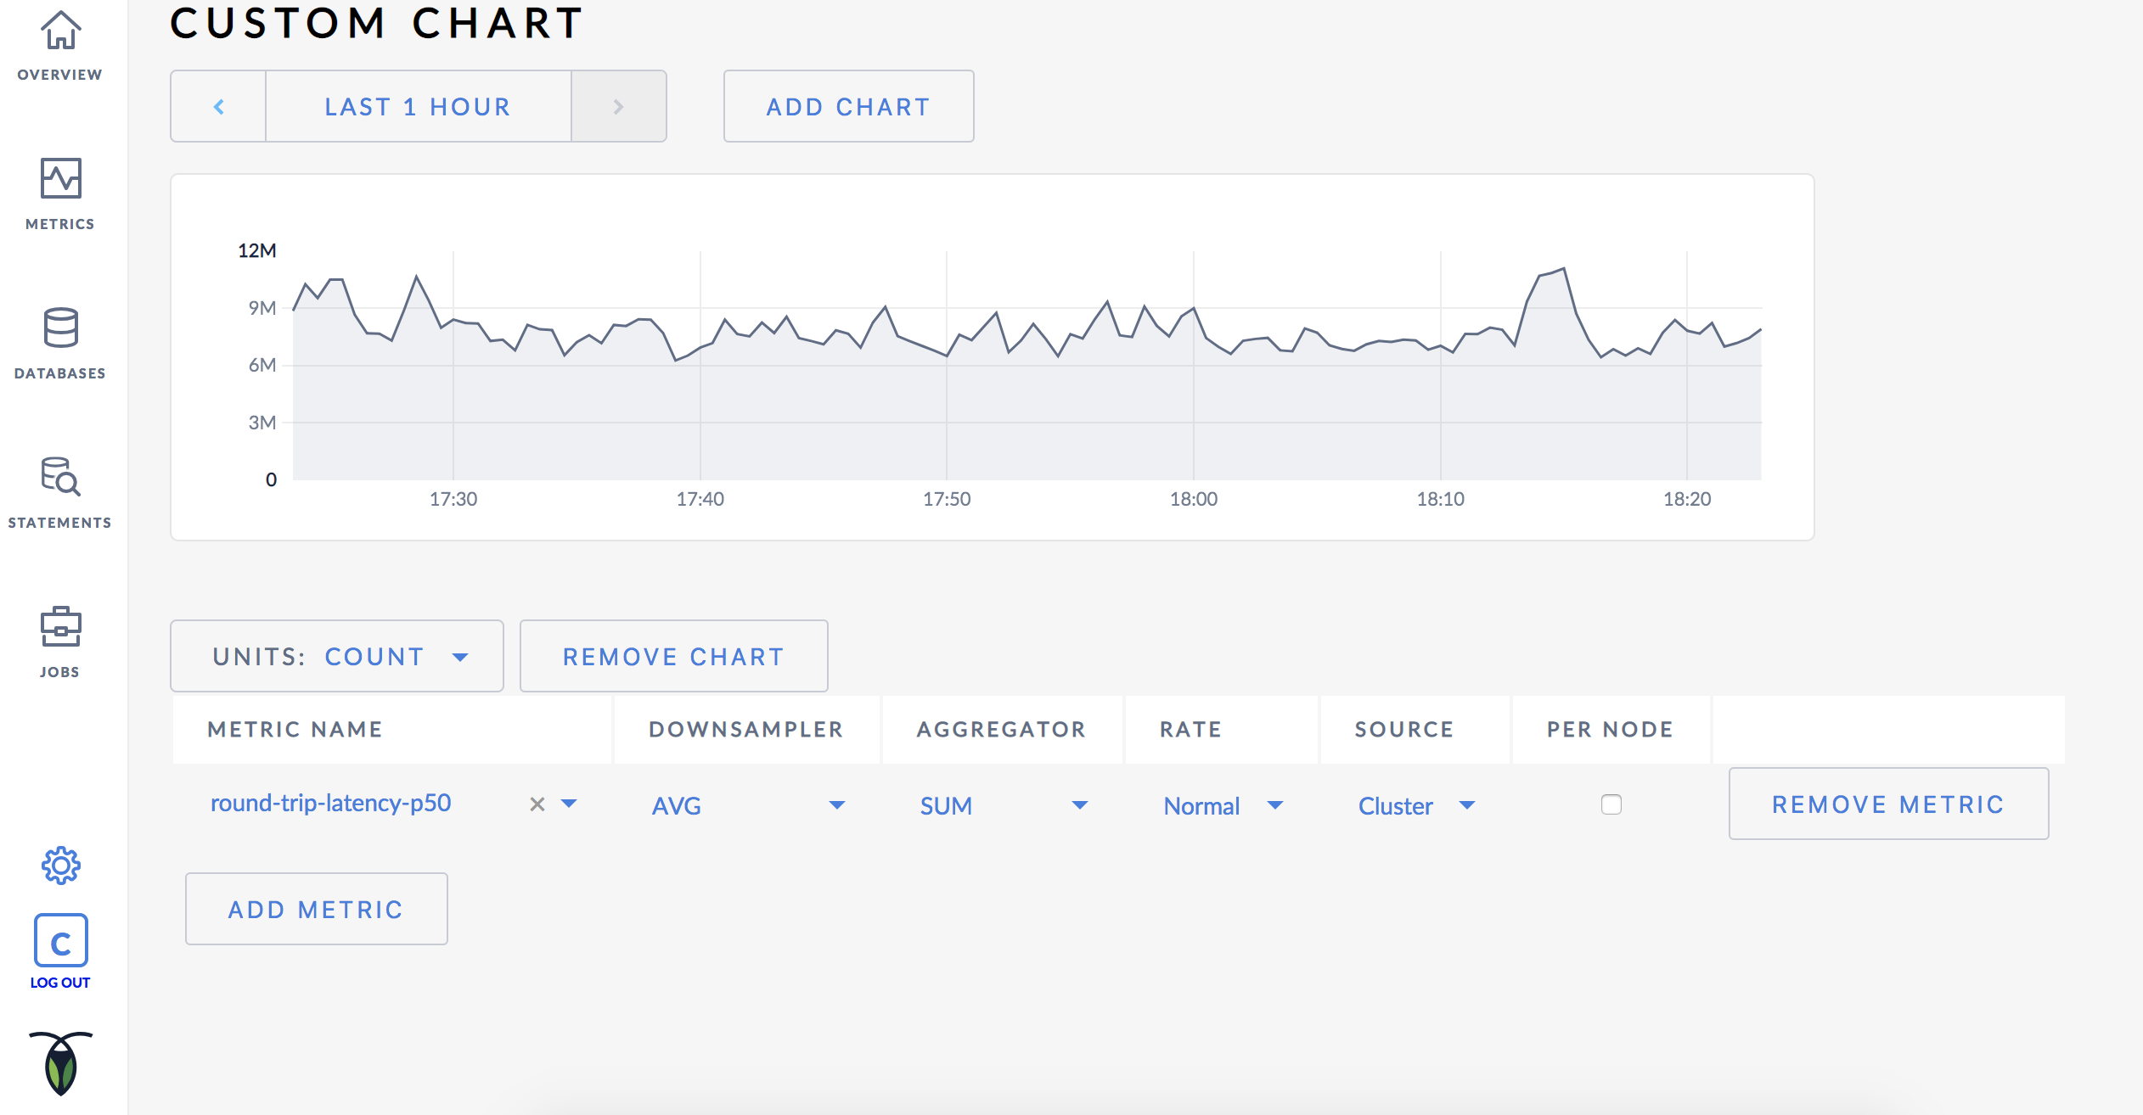Click the Remove Chart button
The width and height of the screenshot is (2143, 1115).
[675, 654]
